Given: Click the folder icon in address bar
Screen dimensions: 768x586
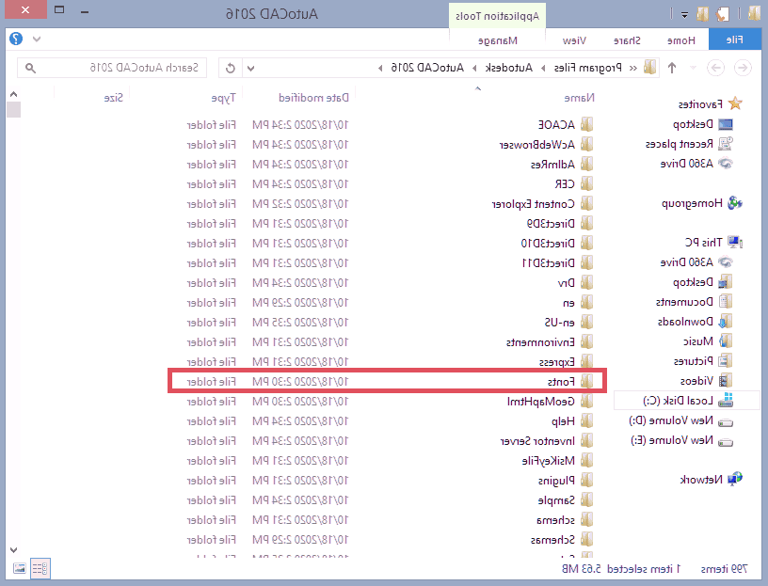Looking at the screenshot, I should pyautogui.click(x=650, y=67).
